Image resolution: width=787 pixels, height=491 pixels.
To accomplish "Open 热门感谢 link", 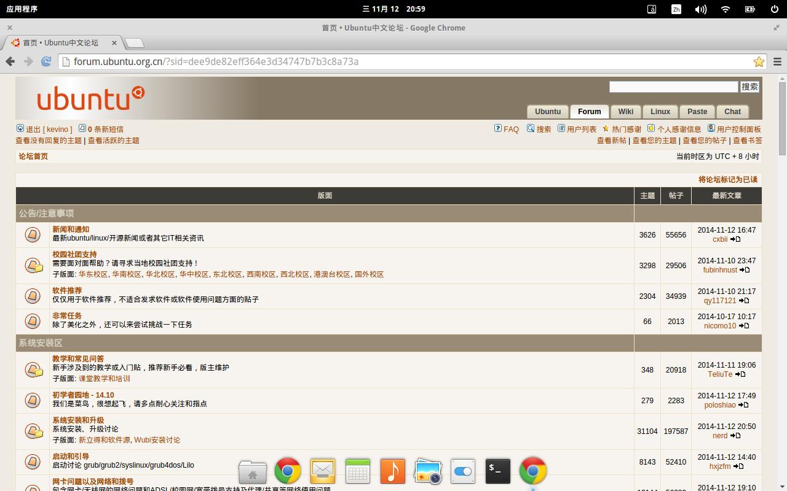I will 627,130.
